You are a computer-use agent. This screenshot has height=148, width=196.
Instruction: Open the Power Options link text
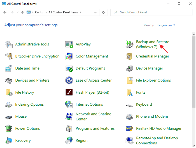pos(27,128)
